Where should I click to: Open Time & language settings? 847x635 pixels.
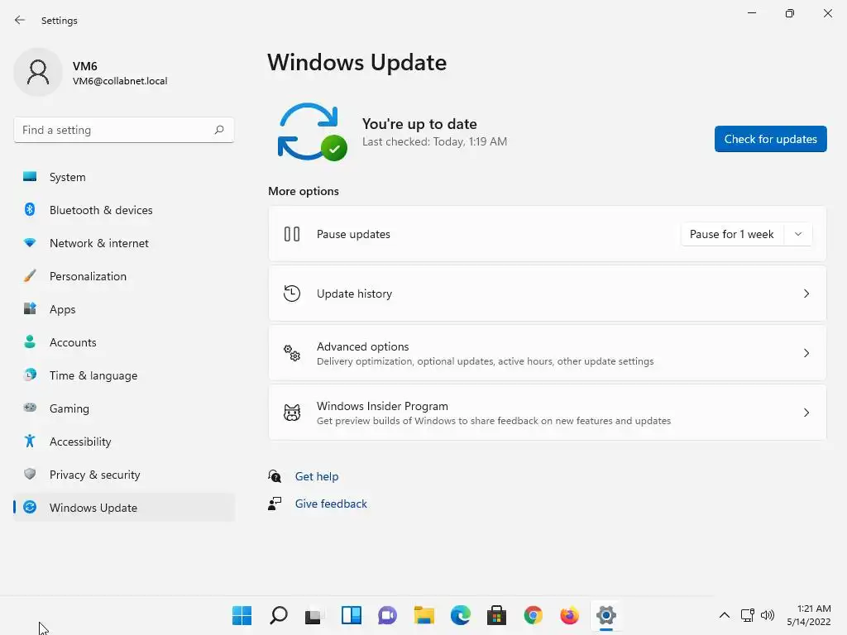pyautogui.click(x=124, y=375)
